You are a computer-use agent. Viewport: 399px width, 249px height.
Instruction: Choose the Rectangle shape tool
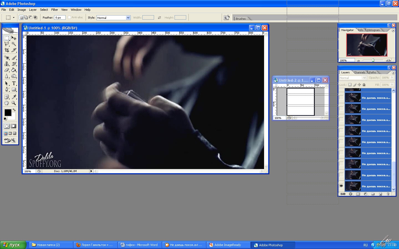[x=14, y=89]
